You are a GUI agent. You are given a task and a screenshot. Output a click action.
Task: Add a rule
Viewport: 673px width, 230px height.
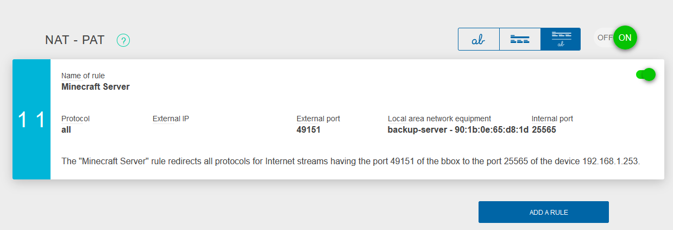pyautogui.click(x=543, y=212)
